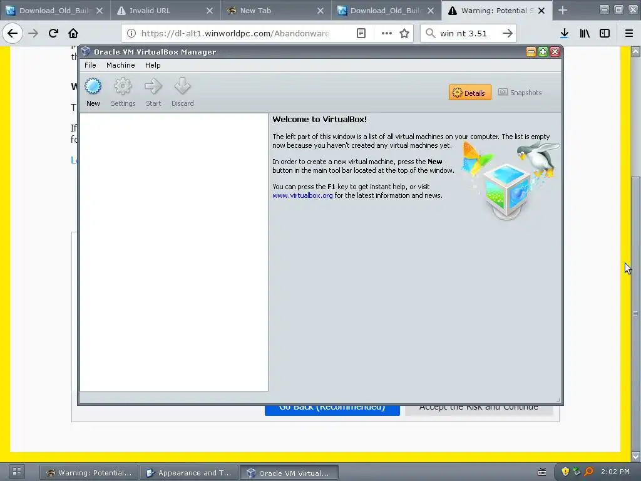The width and height of the screenshot is (641, 481).
Task: Close the Warning: Potential tab
Action: pos(541,11)
